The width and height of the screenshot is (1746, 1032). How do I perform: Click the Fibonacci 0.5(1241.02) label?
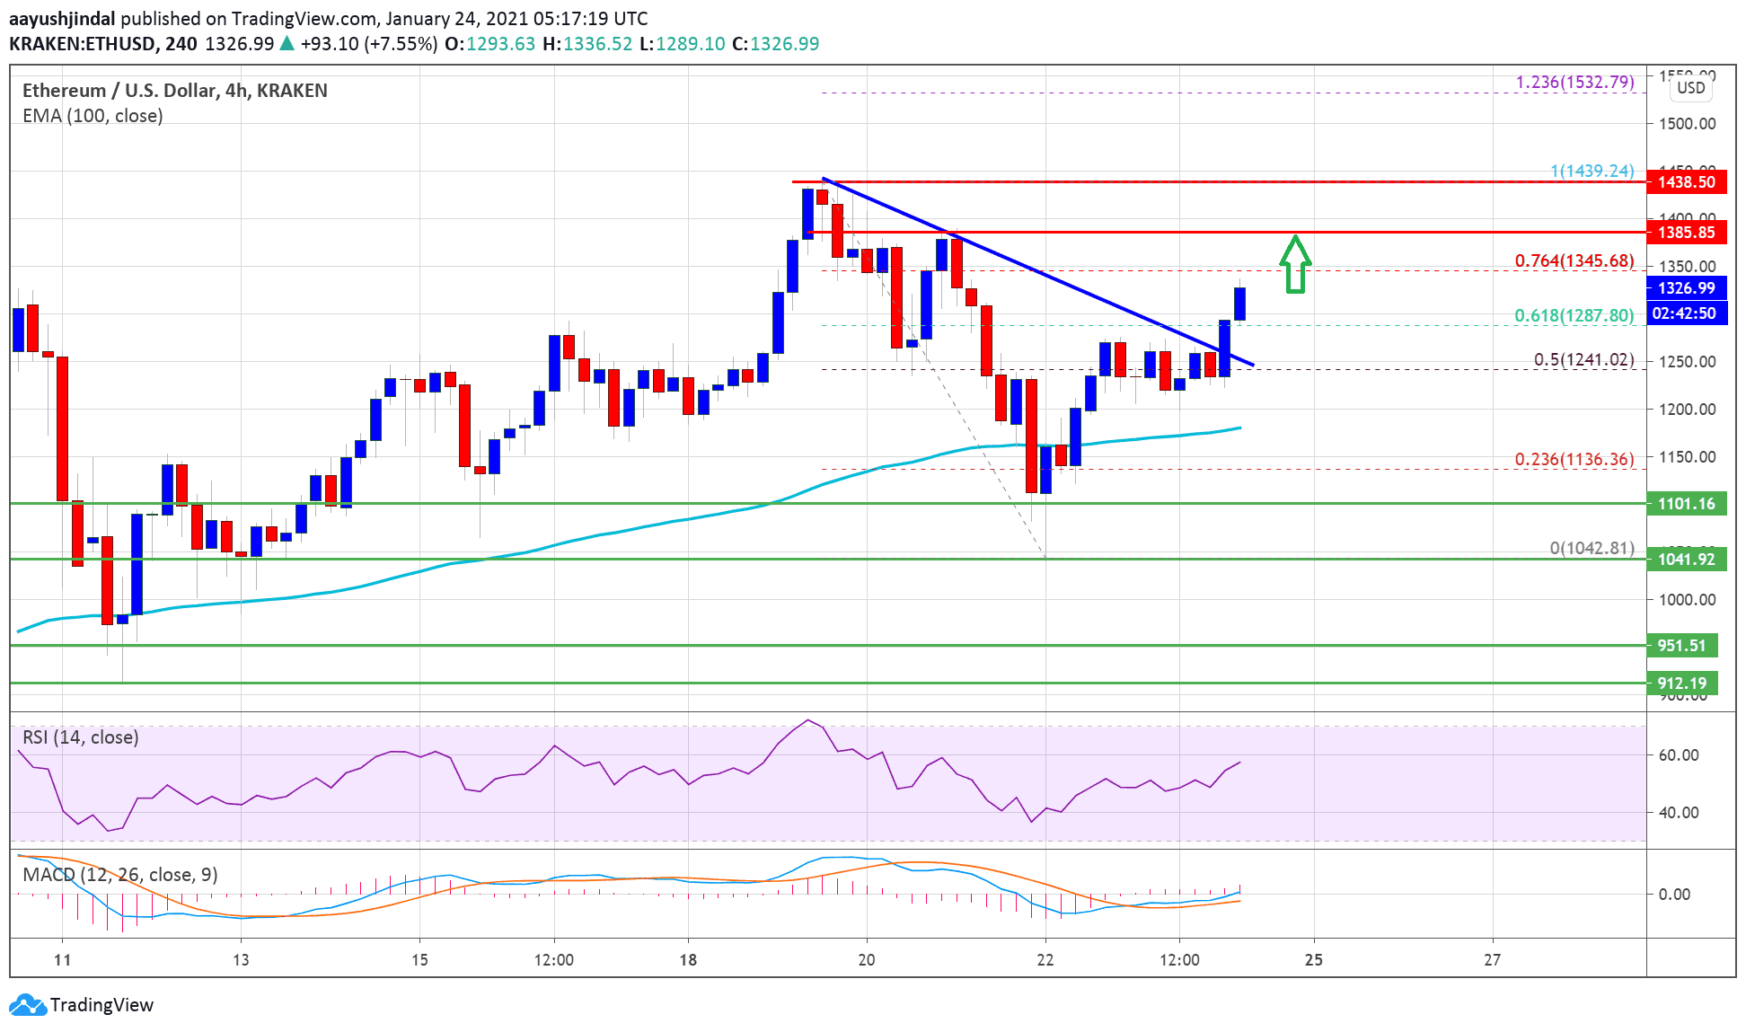pyautogui.click(x=1584, y=360)
